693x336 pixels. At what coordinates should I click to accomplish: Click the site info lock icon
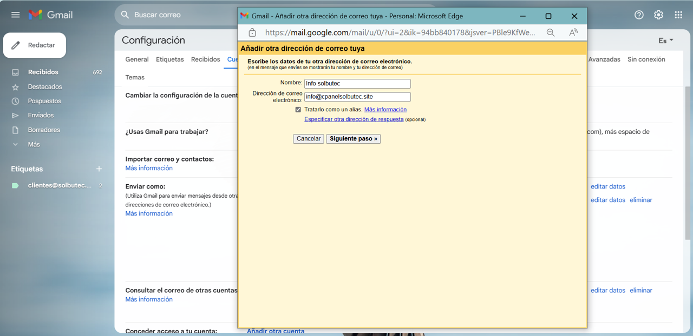[x=252, y=32]
